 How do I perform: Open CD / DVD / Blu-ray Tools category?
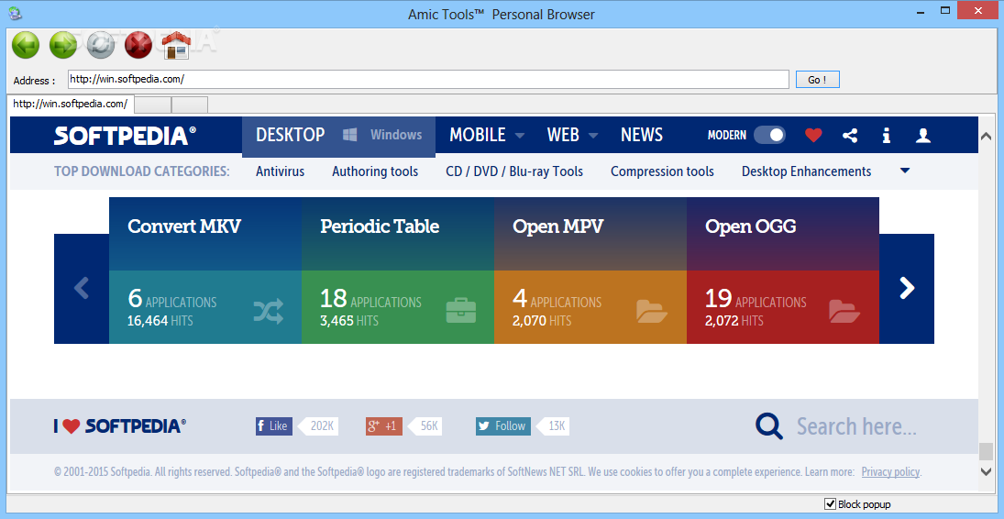514,171
